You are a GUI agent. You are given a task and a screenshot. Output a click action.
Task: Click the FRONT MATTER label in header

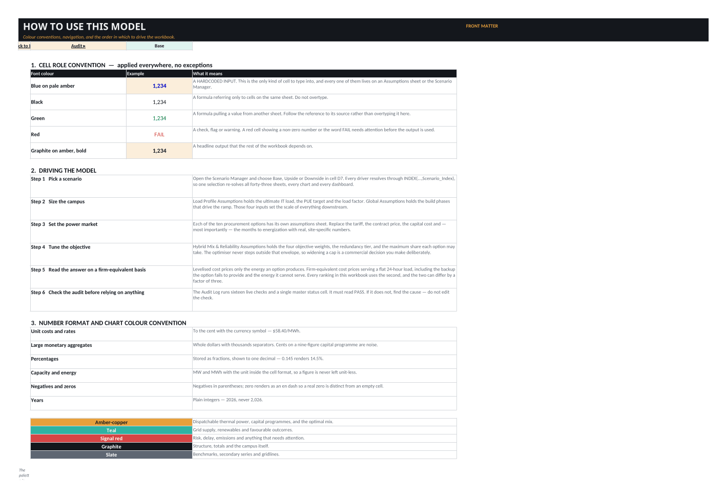pyautogui.click(x=482, y=26)
